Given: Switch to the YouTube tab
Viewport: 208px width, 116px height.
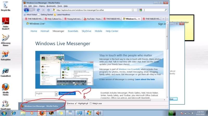Looking at the screenshot, I should 93,19.
